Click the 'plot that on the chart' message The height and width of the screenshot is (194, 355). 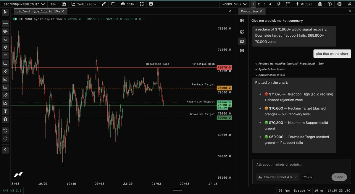[332, 54]
